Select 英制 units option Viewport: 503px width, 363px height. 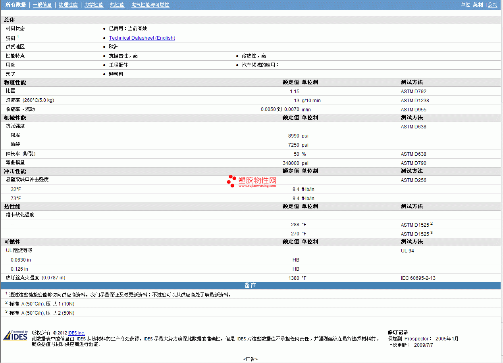[x=478, y=5]
